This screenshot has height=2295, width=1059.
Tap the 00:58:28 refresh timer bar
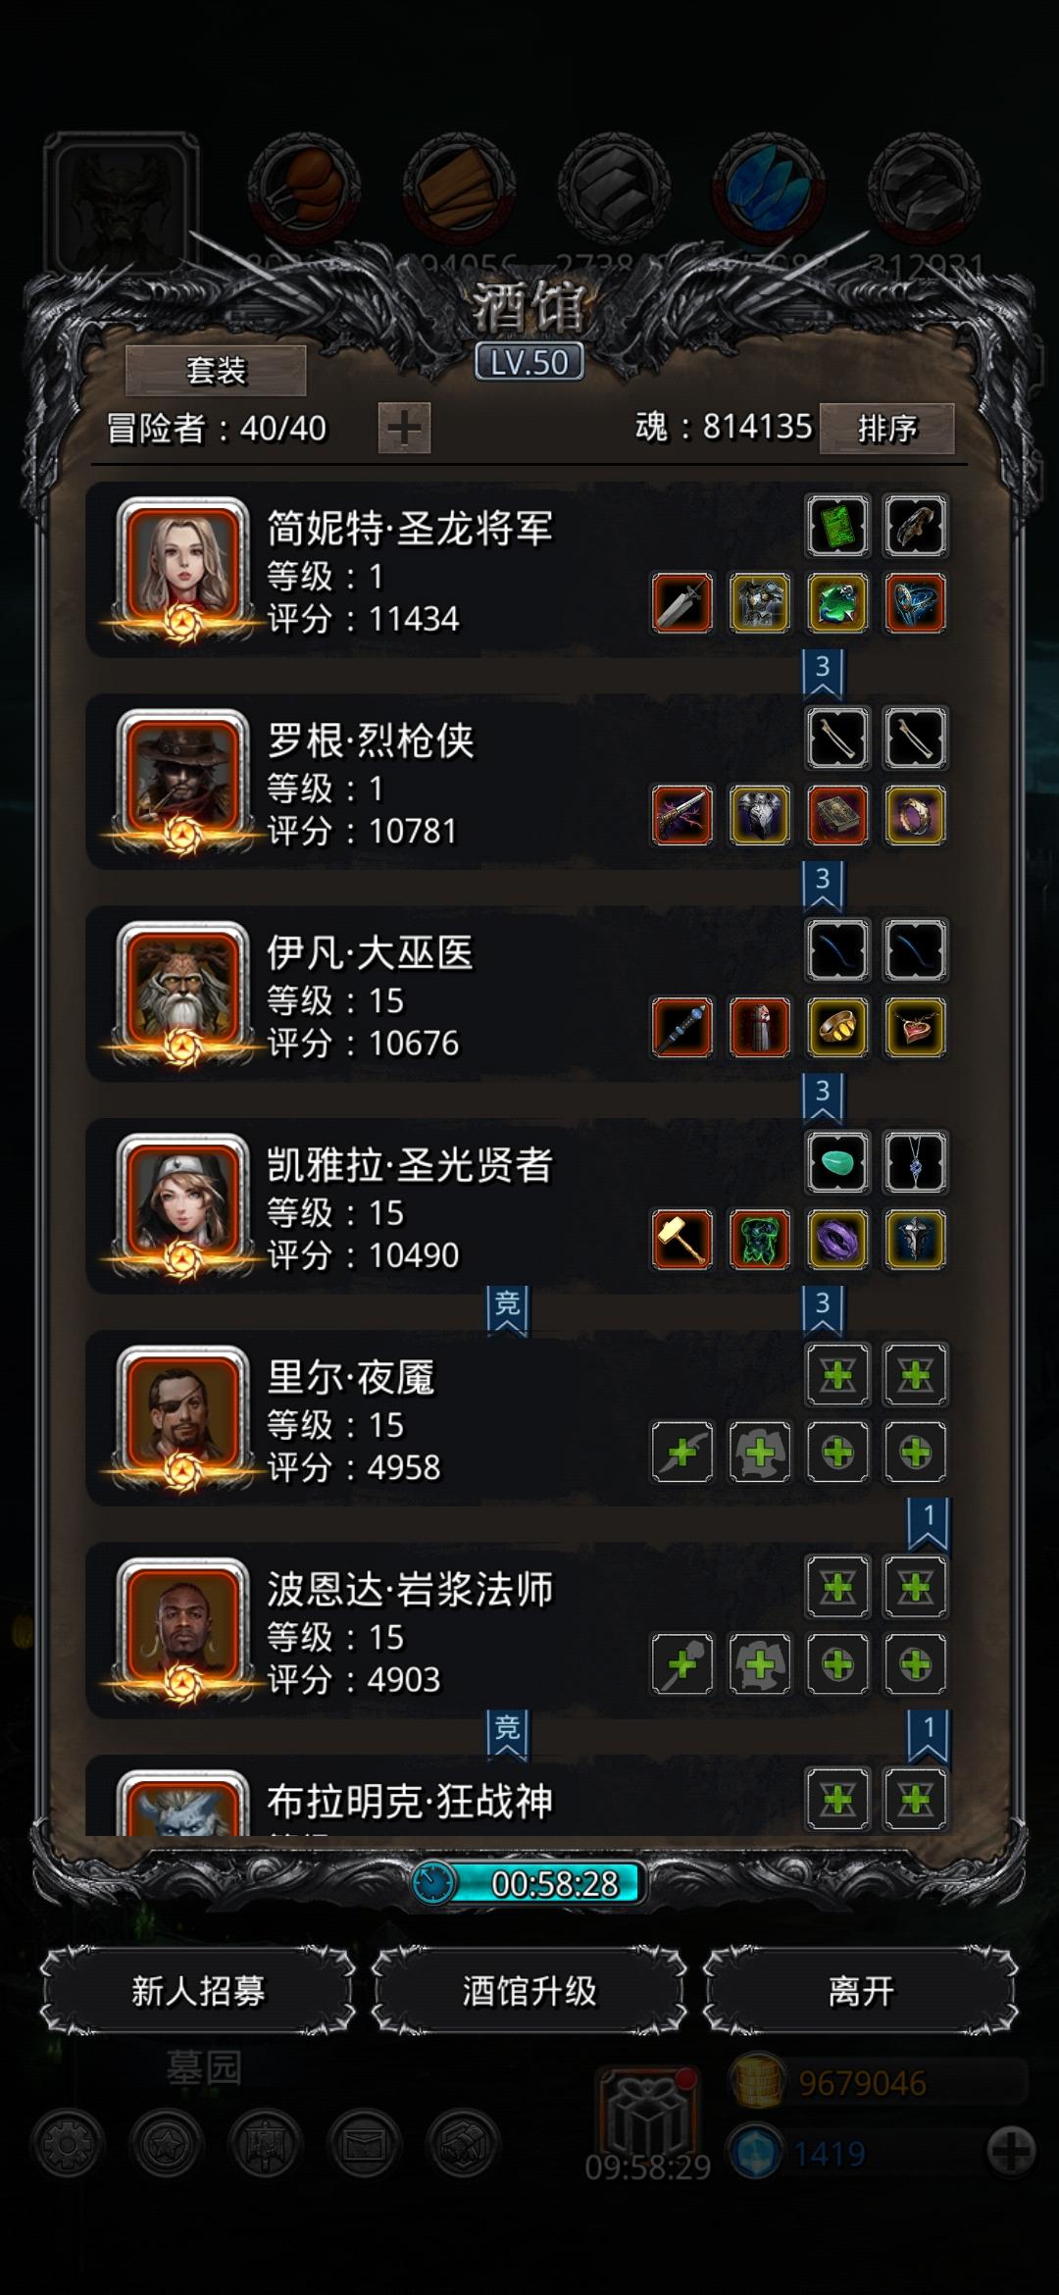coord(529,1883)
